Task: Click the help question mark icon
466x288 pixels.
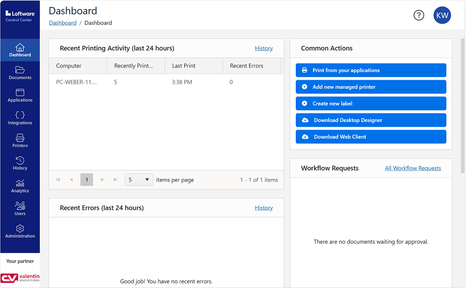Action: pyautogui.click(x=419, y=15)
